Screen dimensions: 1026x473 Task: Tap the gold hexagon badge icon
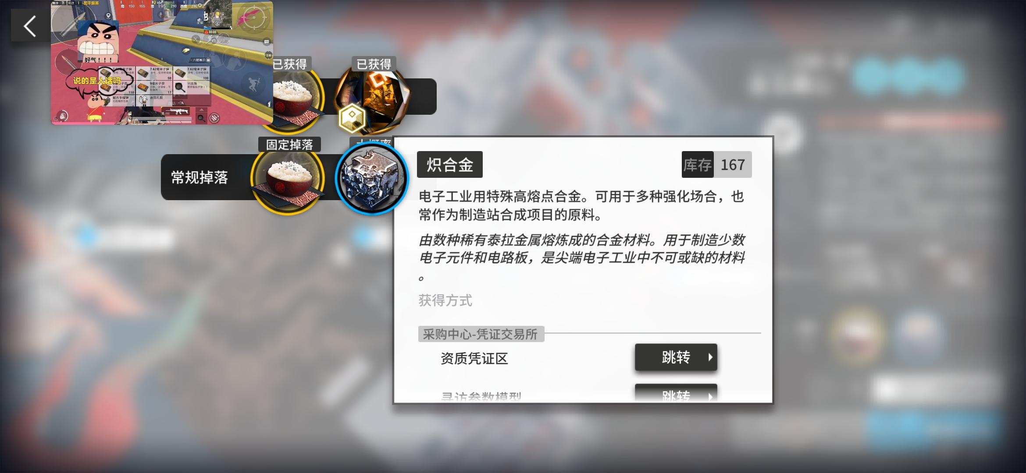[x=352, y=118]
